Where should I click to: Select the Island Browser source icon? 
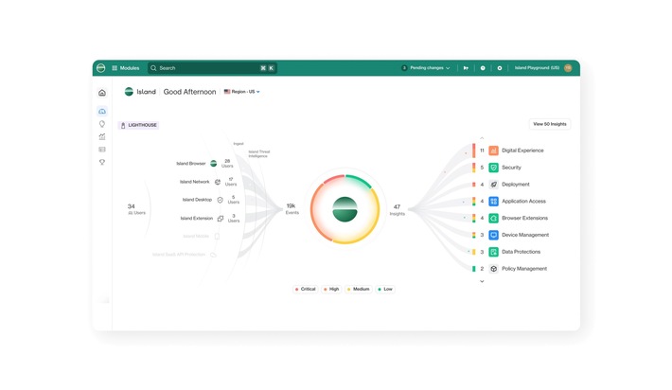tap(213, 163)
